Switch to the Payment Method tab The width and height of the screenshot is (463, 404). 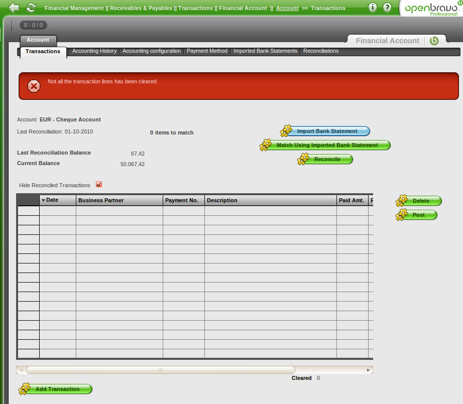tap(207, 51)
